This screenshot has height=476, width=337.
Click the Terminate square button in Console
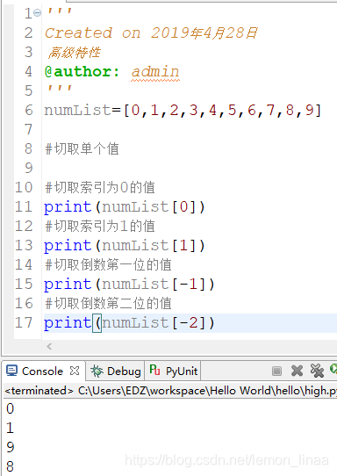(276, 371)
